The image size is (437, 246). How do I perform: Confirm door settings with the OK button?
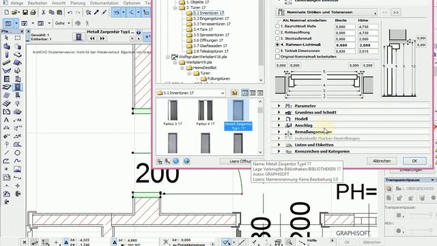point(414,161)
